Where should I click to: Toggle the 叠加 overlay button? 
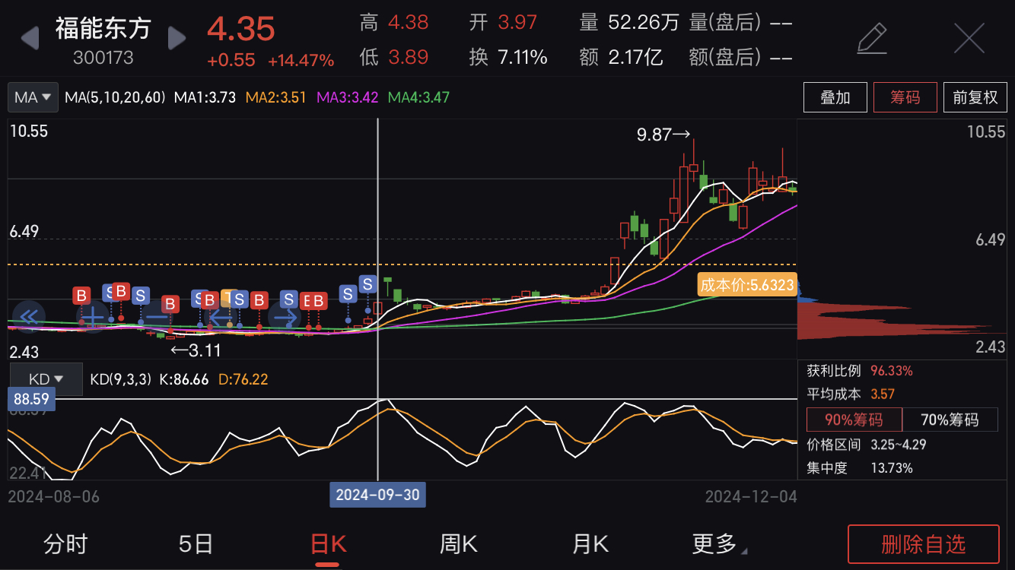835,97
